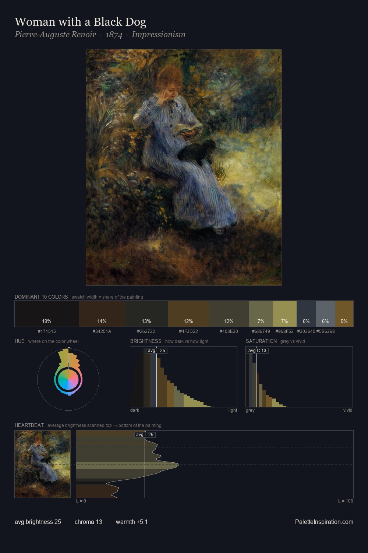Click the DOMINANT 10 COLORS heading
The height and width of the screenshot is (553, 368).
pos(41,297)
